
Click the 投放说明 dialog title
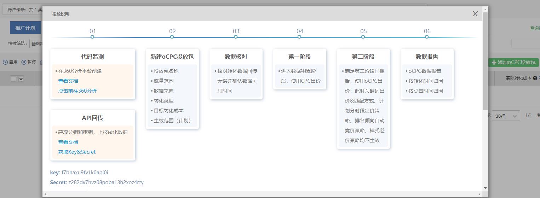(x=61, y=14)
